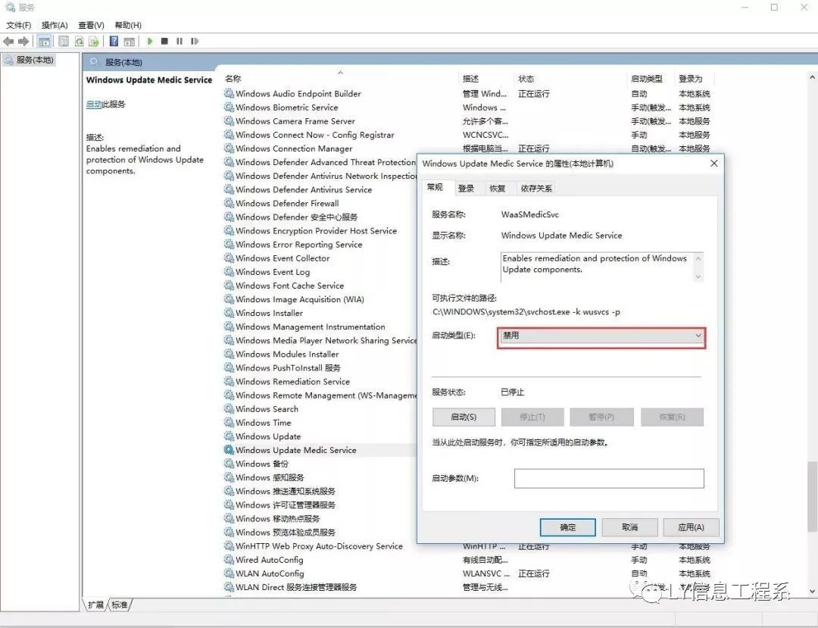Open the 启动类型 dropdown showing 禁用
818x628 pixels.
click(x=601, y=336)
